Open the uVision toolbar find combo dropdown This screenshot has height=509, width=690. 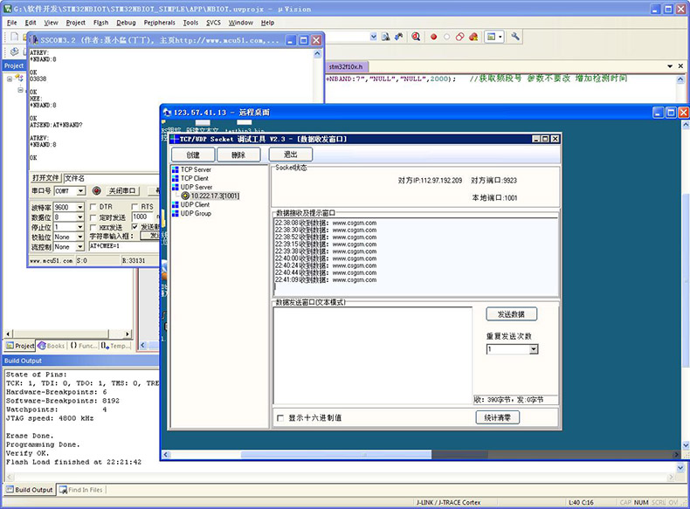374,37
